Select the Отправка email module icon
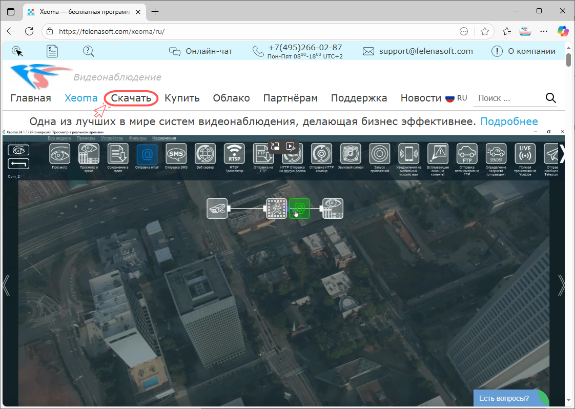Viewport: 575px width, 409px height. pos(147,153)
